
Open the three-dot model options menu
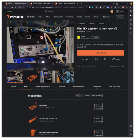[x=122, y=28]
